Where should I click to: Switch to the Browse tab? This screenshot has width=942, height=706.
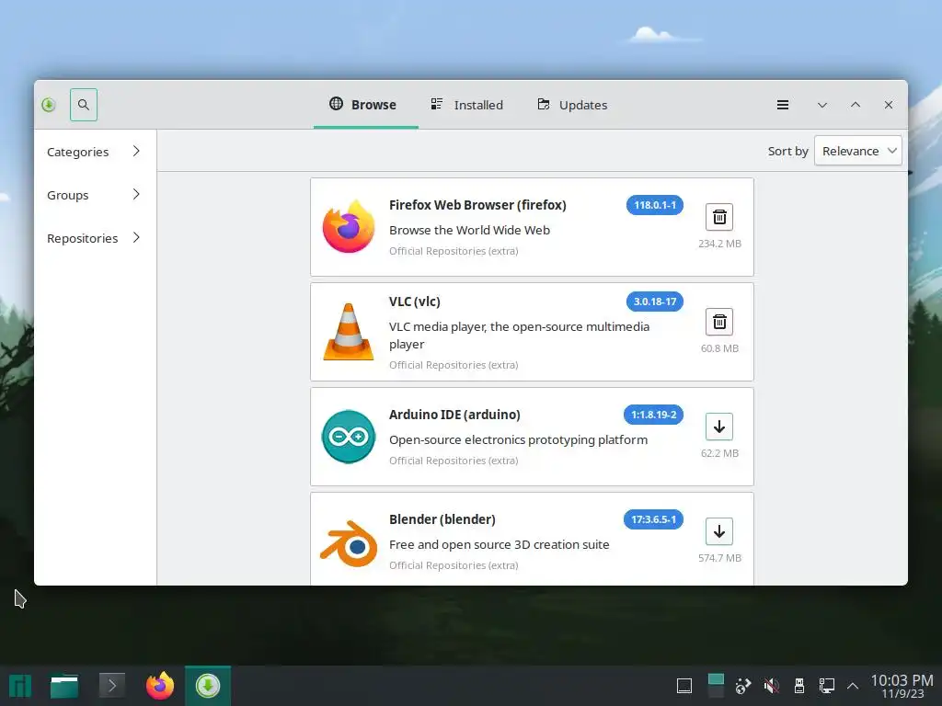point(365,105)
